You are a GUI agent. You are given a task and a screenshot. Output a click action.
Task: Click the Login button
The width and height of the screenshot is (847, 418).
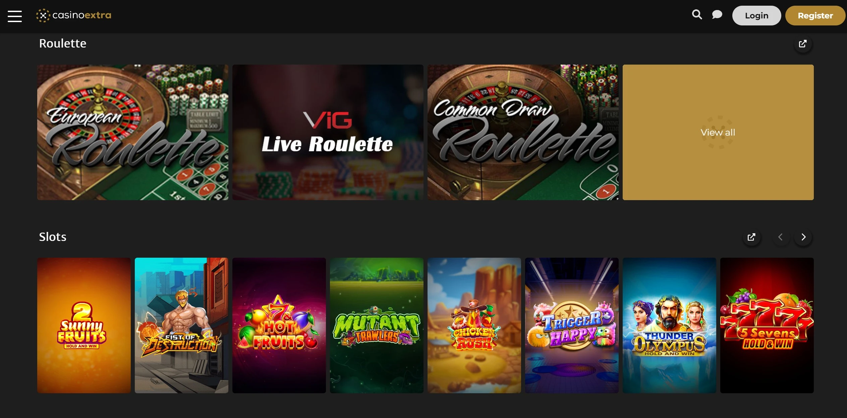point(756,16)
